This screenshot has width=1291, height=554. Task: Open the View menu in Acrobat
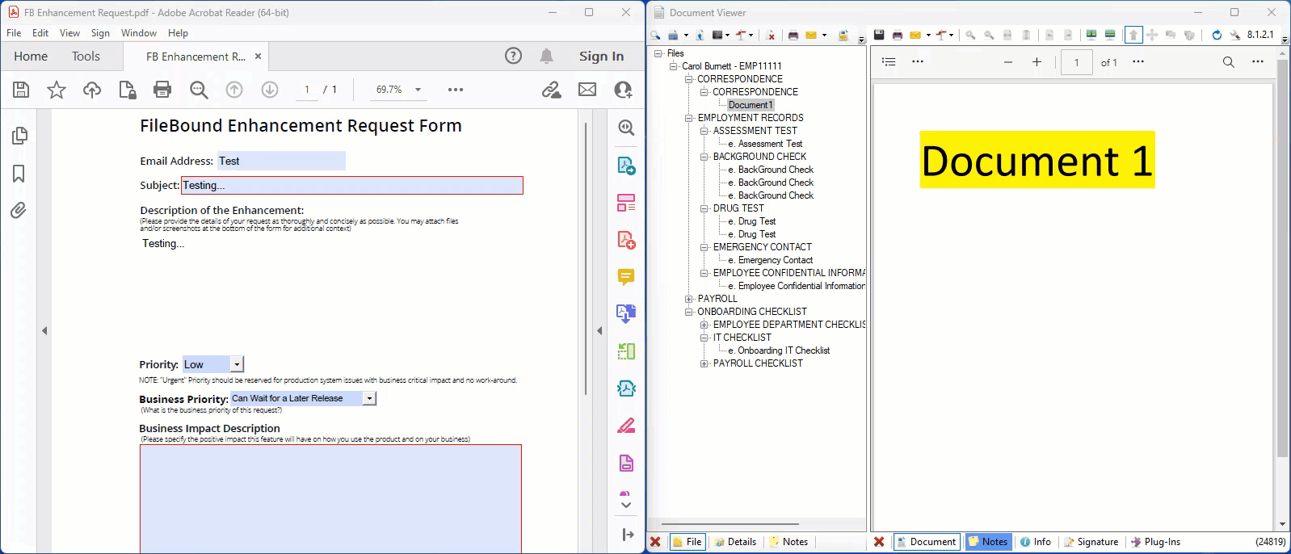click(69, 33)
